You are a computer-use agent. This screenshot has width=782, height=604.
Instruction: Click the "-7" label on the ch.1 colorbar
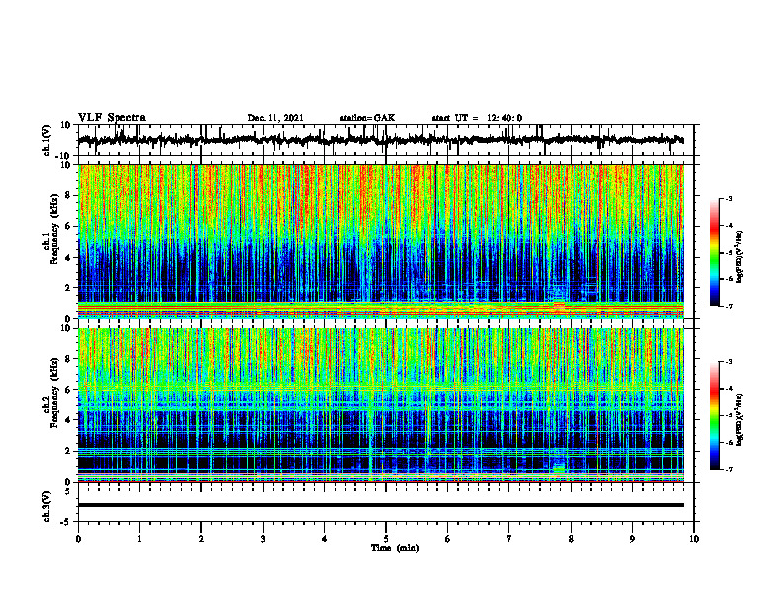click(x=729, y=306)
